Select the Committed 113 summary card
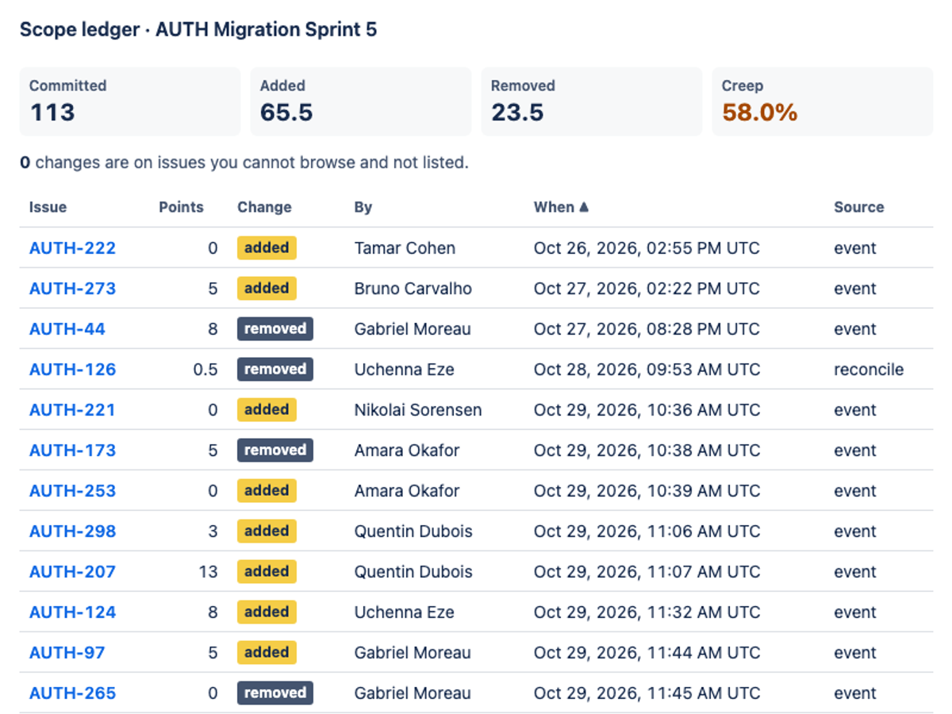The height and width of the screenshot is (714, 952). point(130,102)
